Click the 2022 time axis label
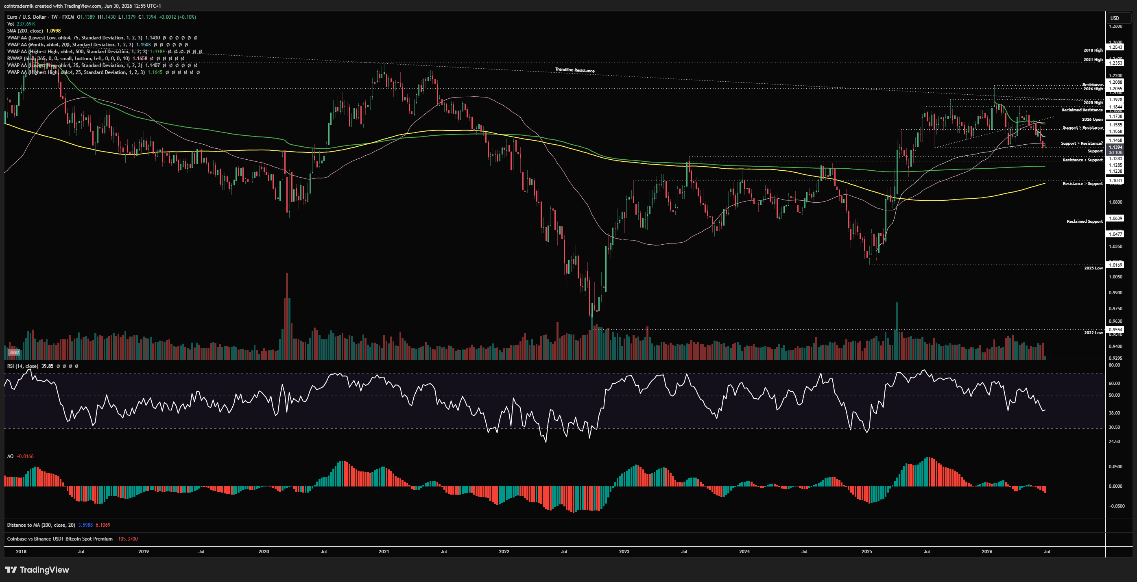Viewport: 1137px width, 582px height. [504, 552]
